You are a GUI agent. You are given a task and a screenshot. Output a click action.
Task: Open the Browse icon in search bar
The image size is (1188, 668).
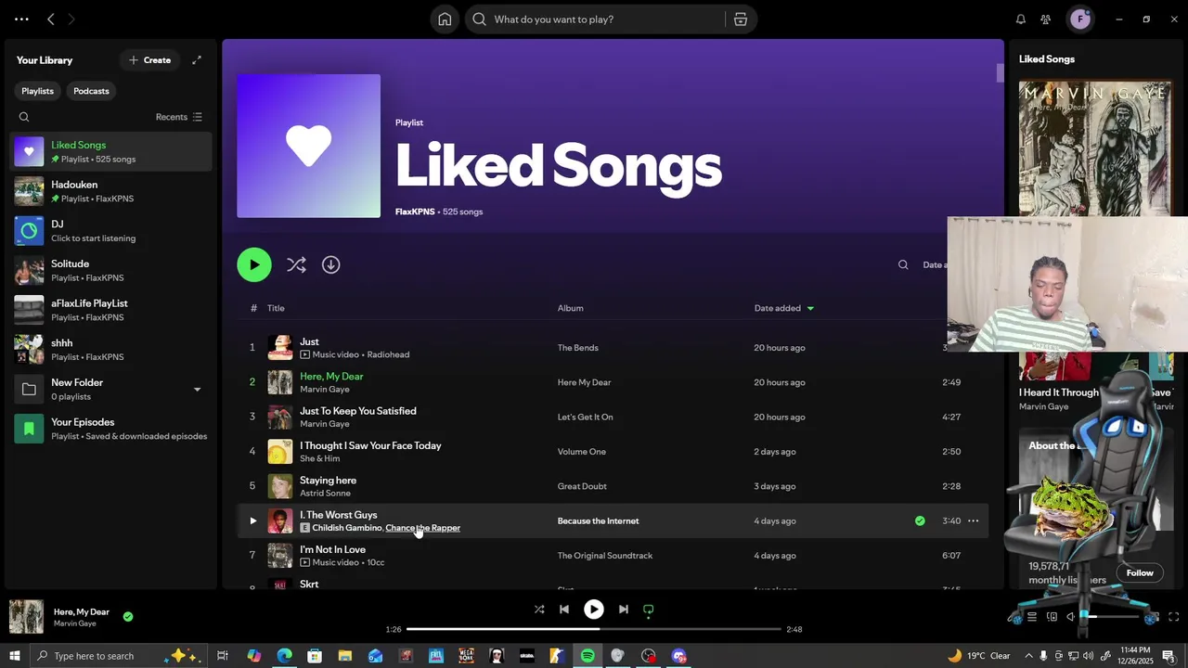(x=741, y=19)
